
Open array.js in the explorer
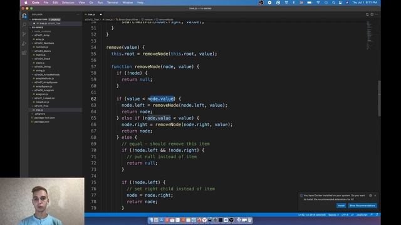39,39
